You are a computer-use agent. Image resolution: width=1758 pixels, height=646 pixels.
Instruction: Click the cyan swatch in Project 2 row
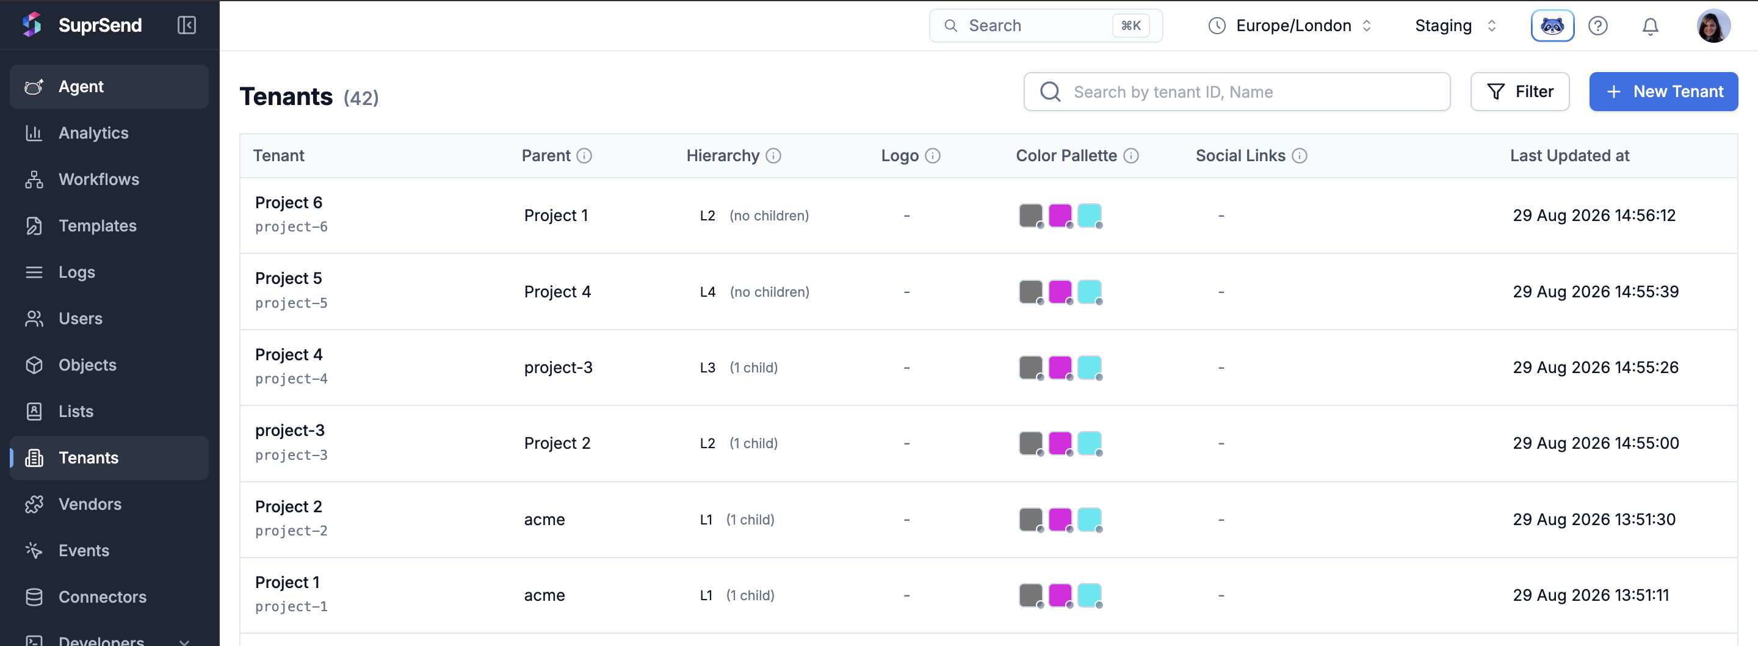(x=1089, y=519)
